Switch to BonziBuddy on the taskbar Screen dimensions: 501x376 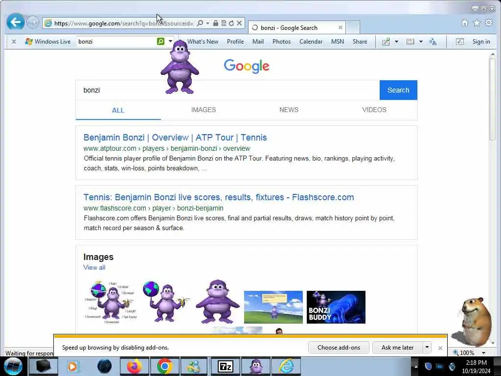(256, 366)
